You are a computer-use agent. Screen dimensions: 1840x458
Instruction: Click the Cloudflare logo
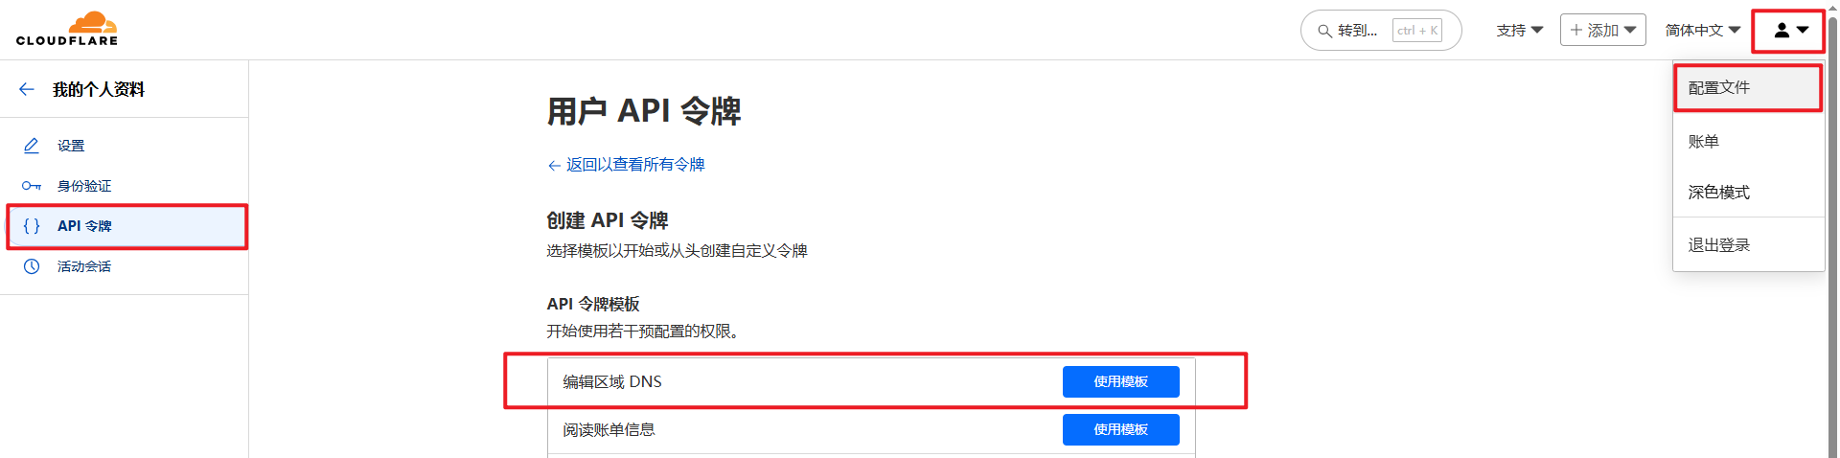point(67,29)
